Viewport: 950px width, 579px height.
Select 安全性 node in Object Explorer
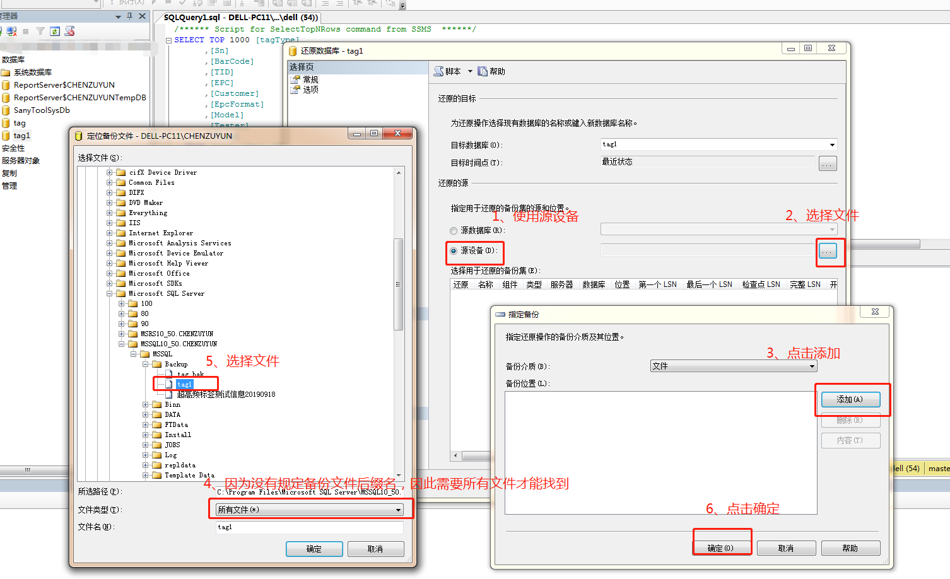(13, 148)
